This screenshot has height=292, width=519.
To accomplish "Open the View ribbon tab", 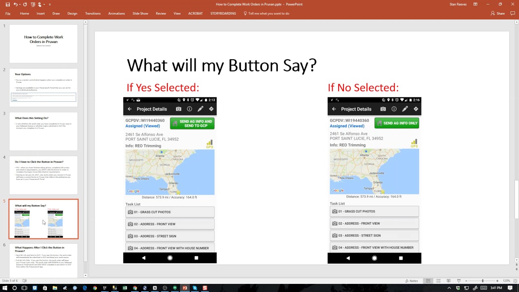I will (x=177, y=13).
